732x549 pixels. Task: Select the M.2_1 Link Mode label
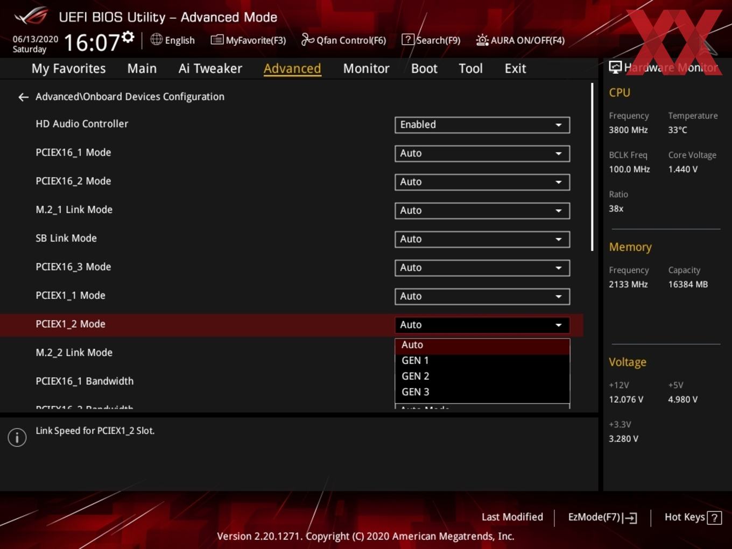point(74,209)
